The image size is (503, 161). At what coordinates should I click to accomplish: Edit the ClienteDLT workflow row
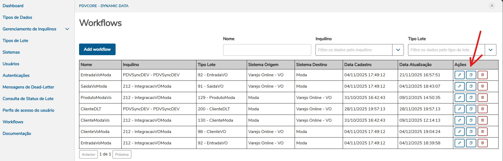459,109
